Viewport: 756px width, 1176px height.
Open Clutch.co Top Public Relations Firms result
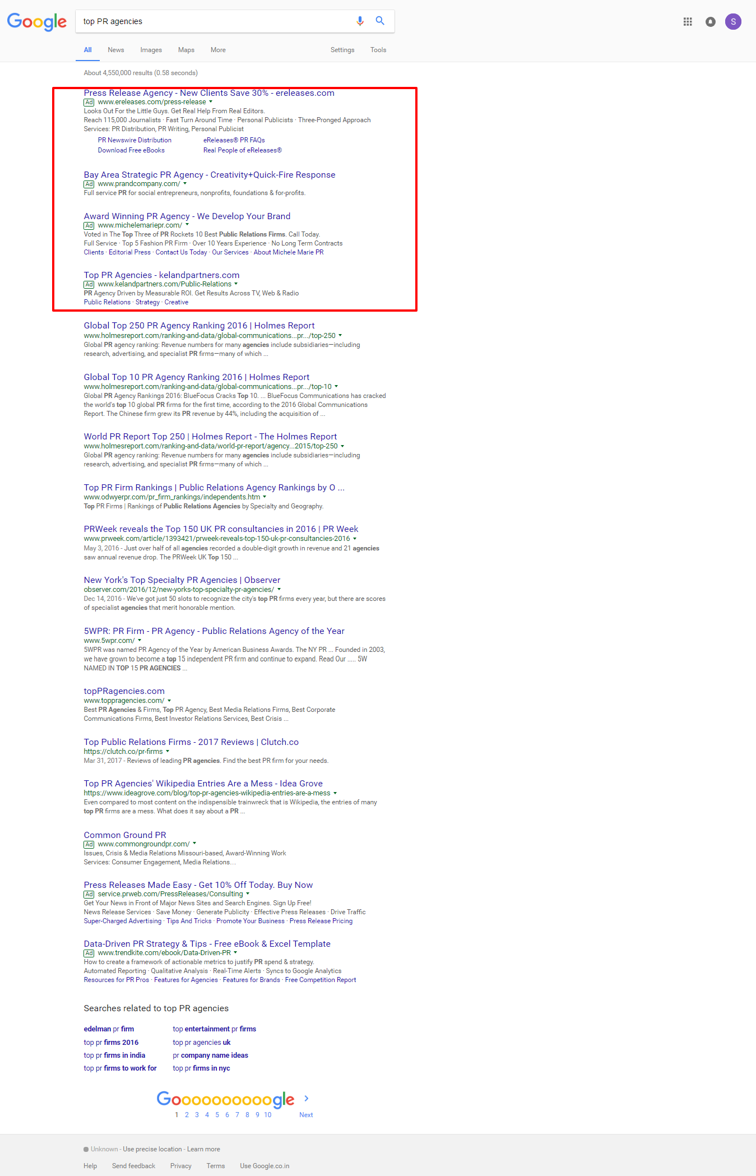coord(191,742)
